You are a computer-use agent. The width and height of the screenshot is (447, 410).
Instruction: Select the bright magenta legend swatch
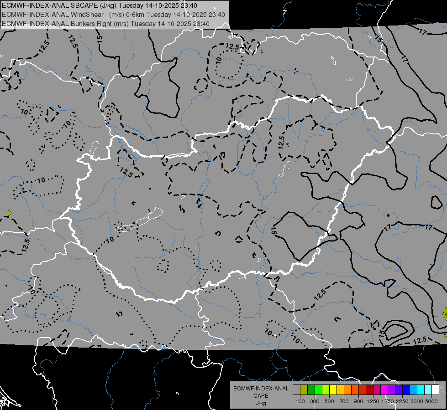coord(384,389)
